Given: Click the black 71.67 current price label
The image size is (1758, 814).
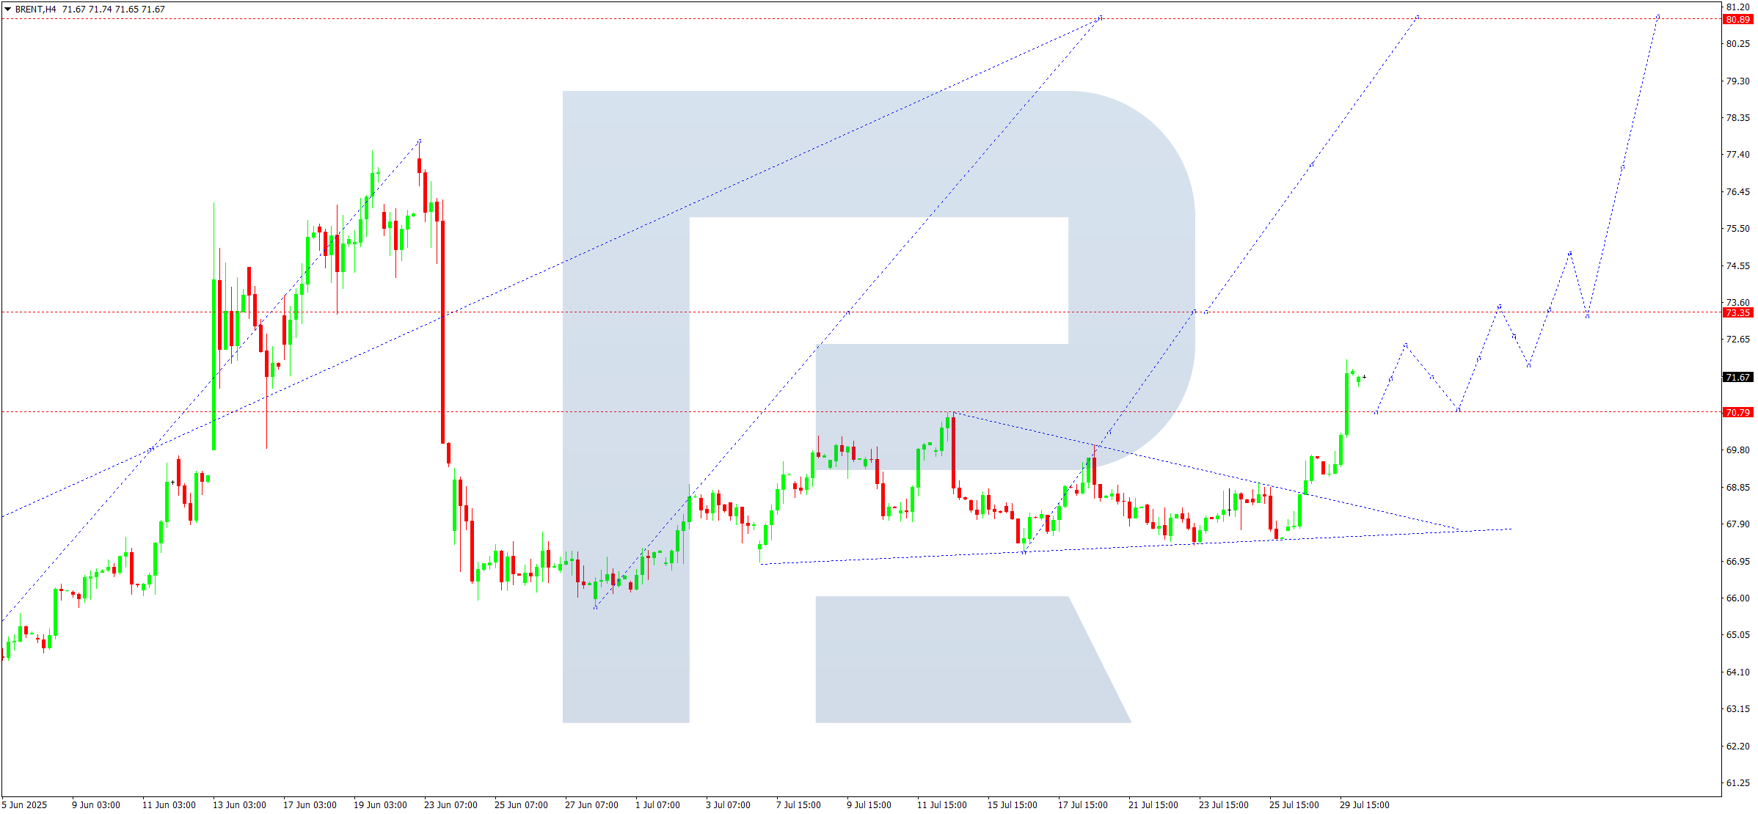Looking at the screenshot, I should 1737,378.
